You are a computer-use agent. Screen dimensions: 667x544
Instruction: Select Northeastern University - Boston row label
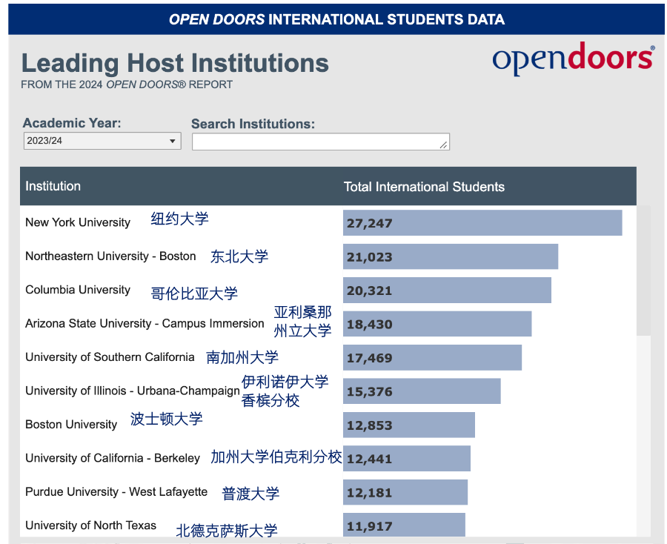(110, 256)
